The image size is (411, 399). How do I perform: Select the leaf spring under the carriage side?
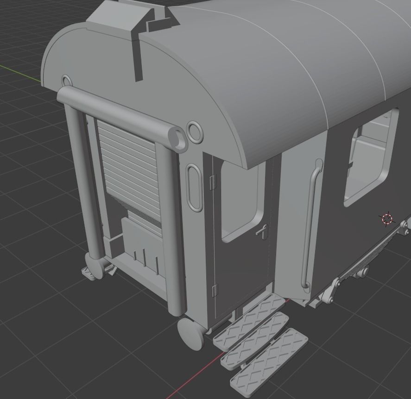tap(369, 256)
